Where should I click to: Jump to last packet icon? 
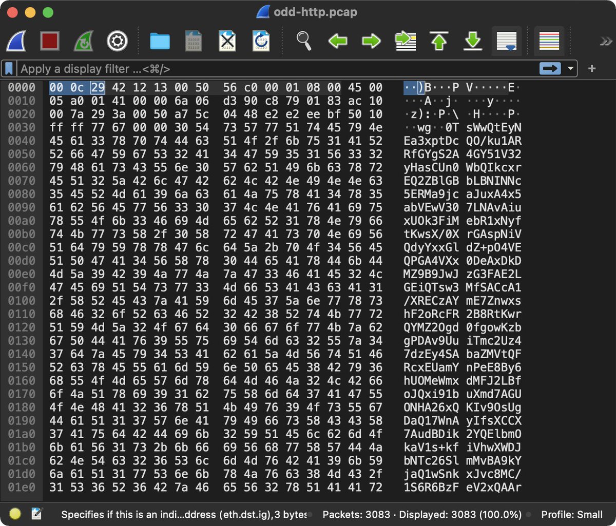coord(473,41)
